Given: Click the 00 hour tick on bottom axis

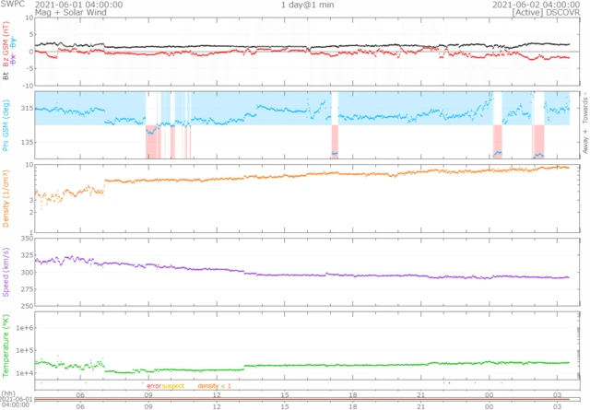Looking at the screenshot, I should (489, 405).
